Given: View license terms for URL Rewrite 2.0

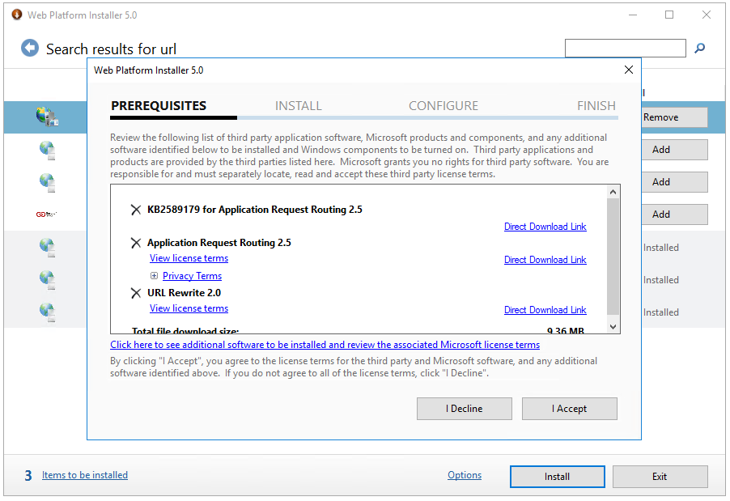Looking at the screenshot, I should pyautogui.click(x=189, y=308).
